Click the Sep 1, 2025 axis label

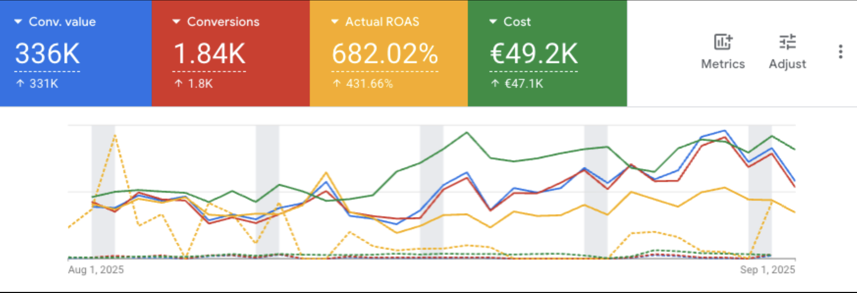click(x=768, y=269)
